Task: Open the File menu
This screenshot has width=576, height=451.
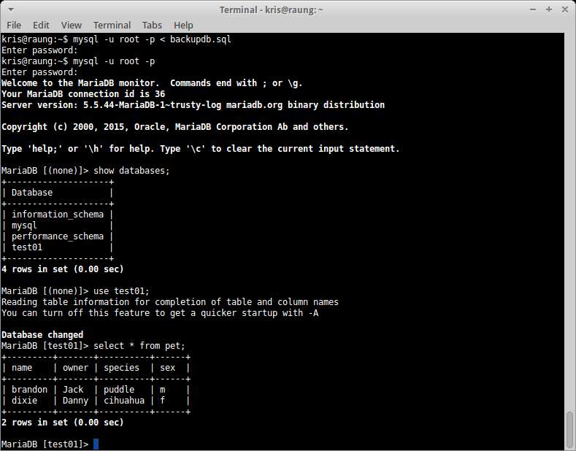Action: tap(14, 25)
